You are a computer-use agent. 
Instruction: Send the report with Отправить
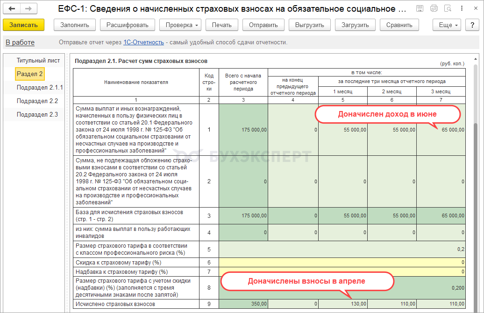263,25
